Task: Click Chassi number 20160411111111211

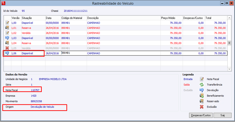Action: 75,11
